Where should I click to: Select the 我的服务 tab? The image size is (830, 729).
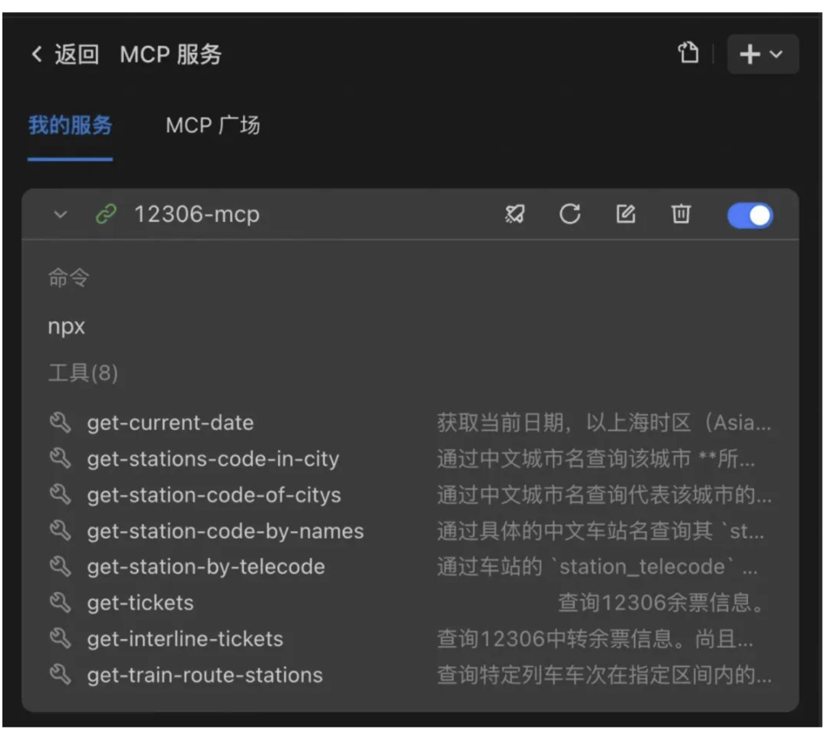pos(70,126)
